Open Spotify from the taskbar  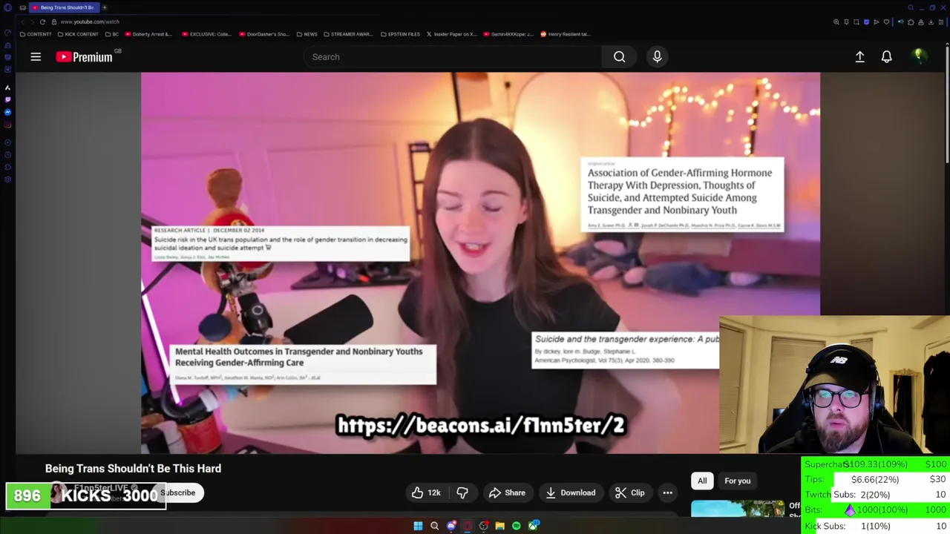click(516, 526)
